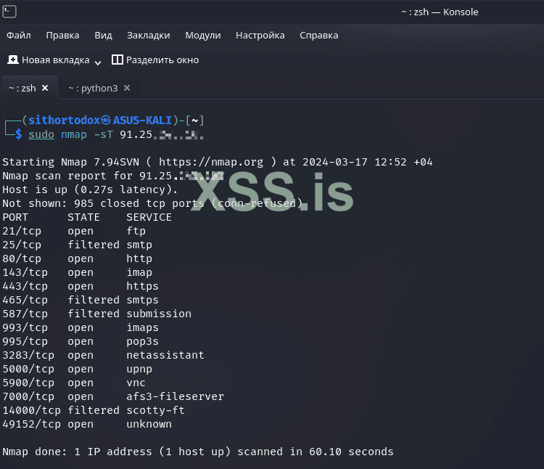Click the 995/tcp port entry
Viewport: 544px width, 469px height.
(x=25, y=341)
